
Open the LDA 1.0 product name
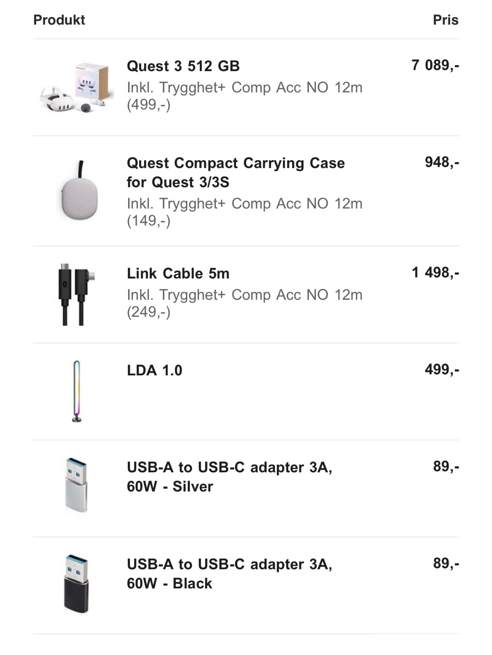pyautogui.click(x=154, y=370)
